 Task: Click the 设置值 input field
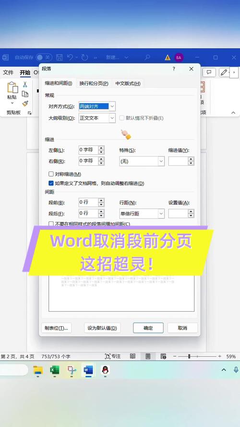[178, 213]
